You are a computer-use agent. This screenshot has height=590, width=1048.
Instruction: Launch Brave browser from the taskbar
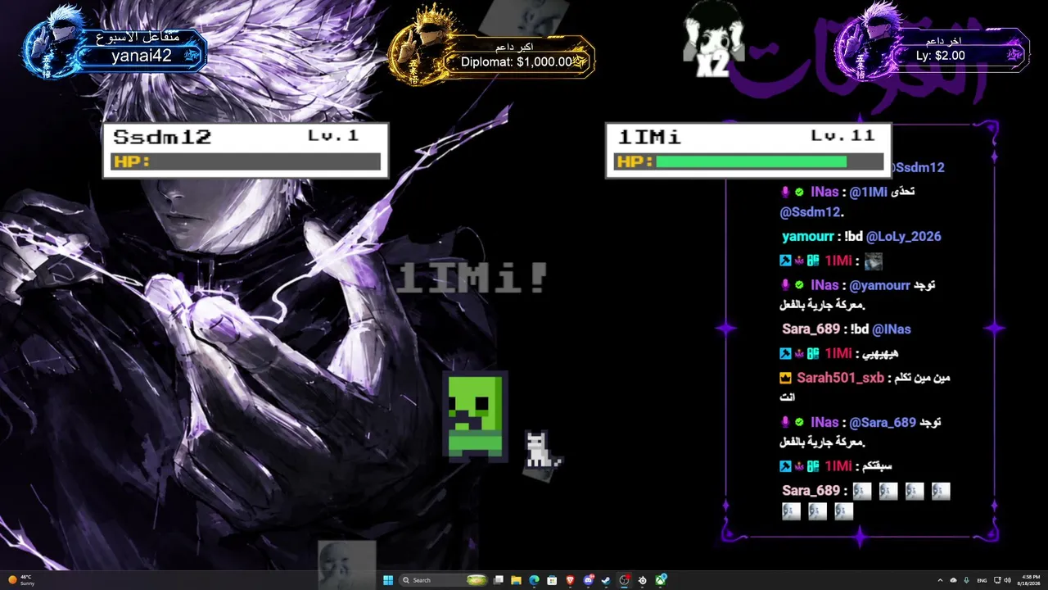[570, 580]
